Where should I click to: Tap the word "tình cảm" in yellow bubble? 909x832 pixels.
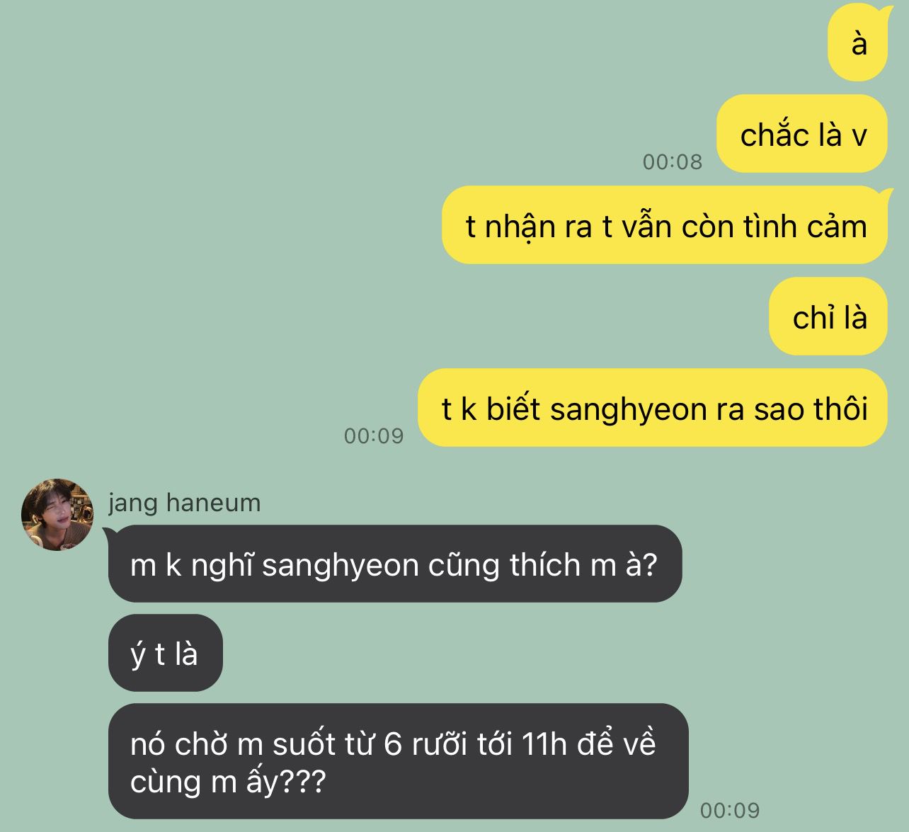[805, 226]
